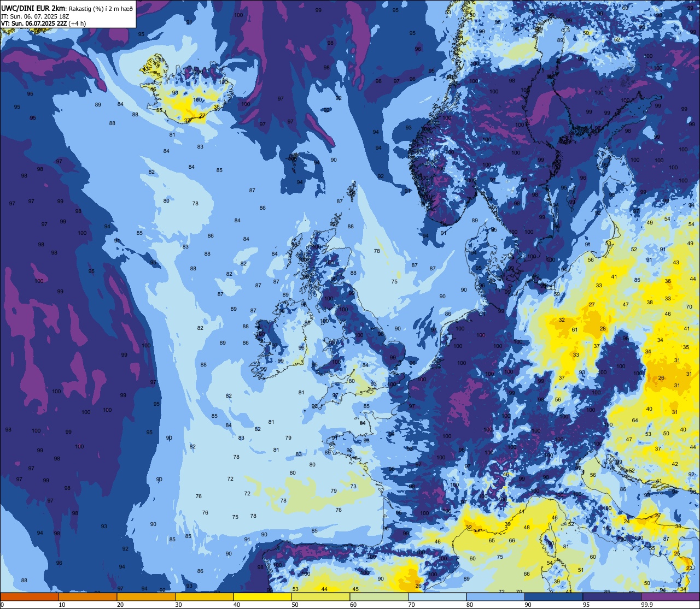Click the dark navy 95–99.9 legend swatch
Viewport: 700px width, 609px height.
click(612, 597)
